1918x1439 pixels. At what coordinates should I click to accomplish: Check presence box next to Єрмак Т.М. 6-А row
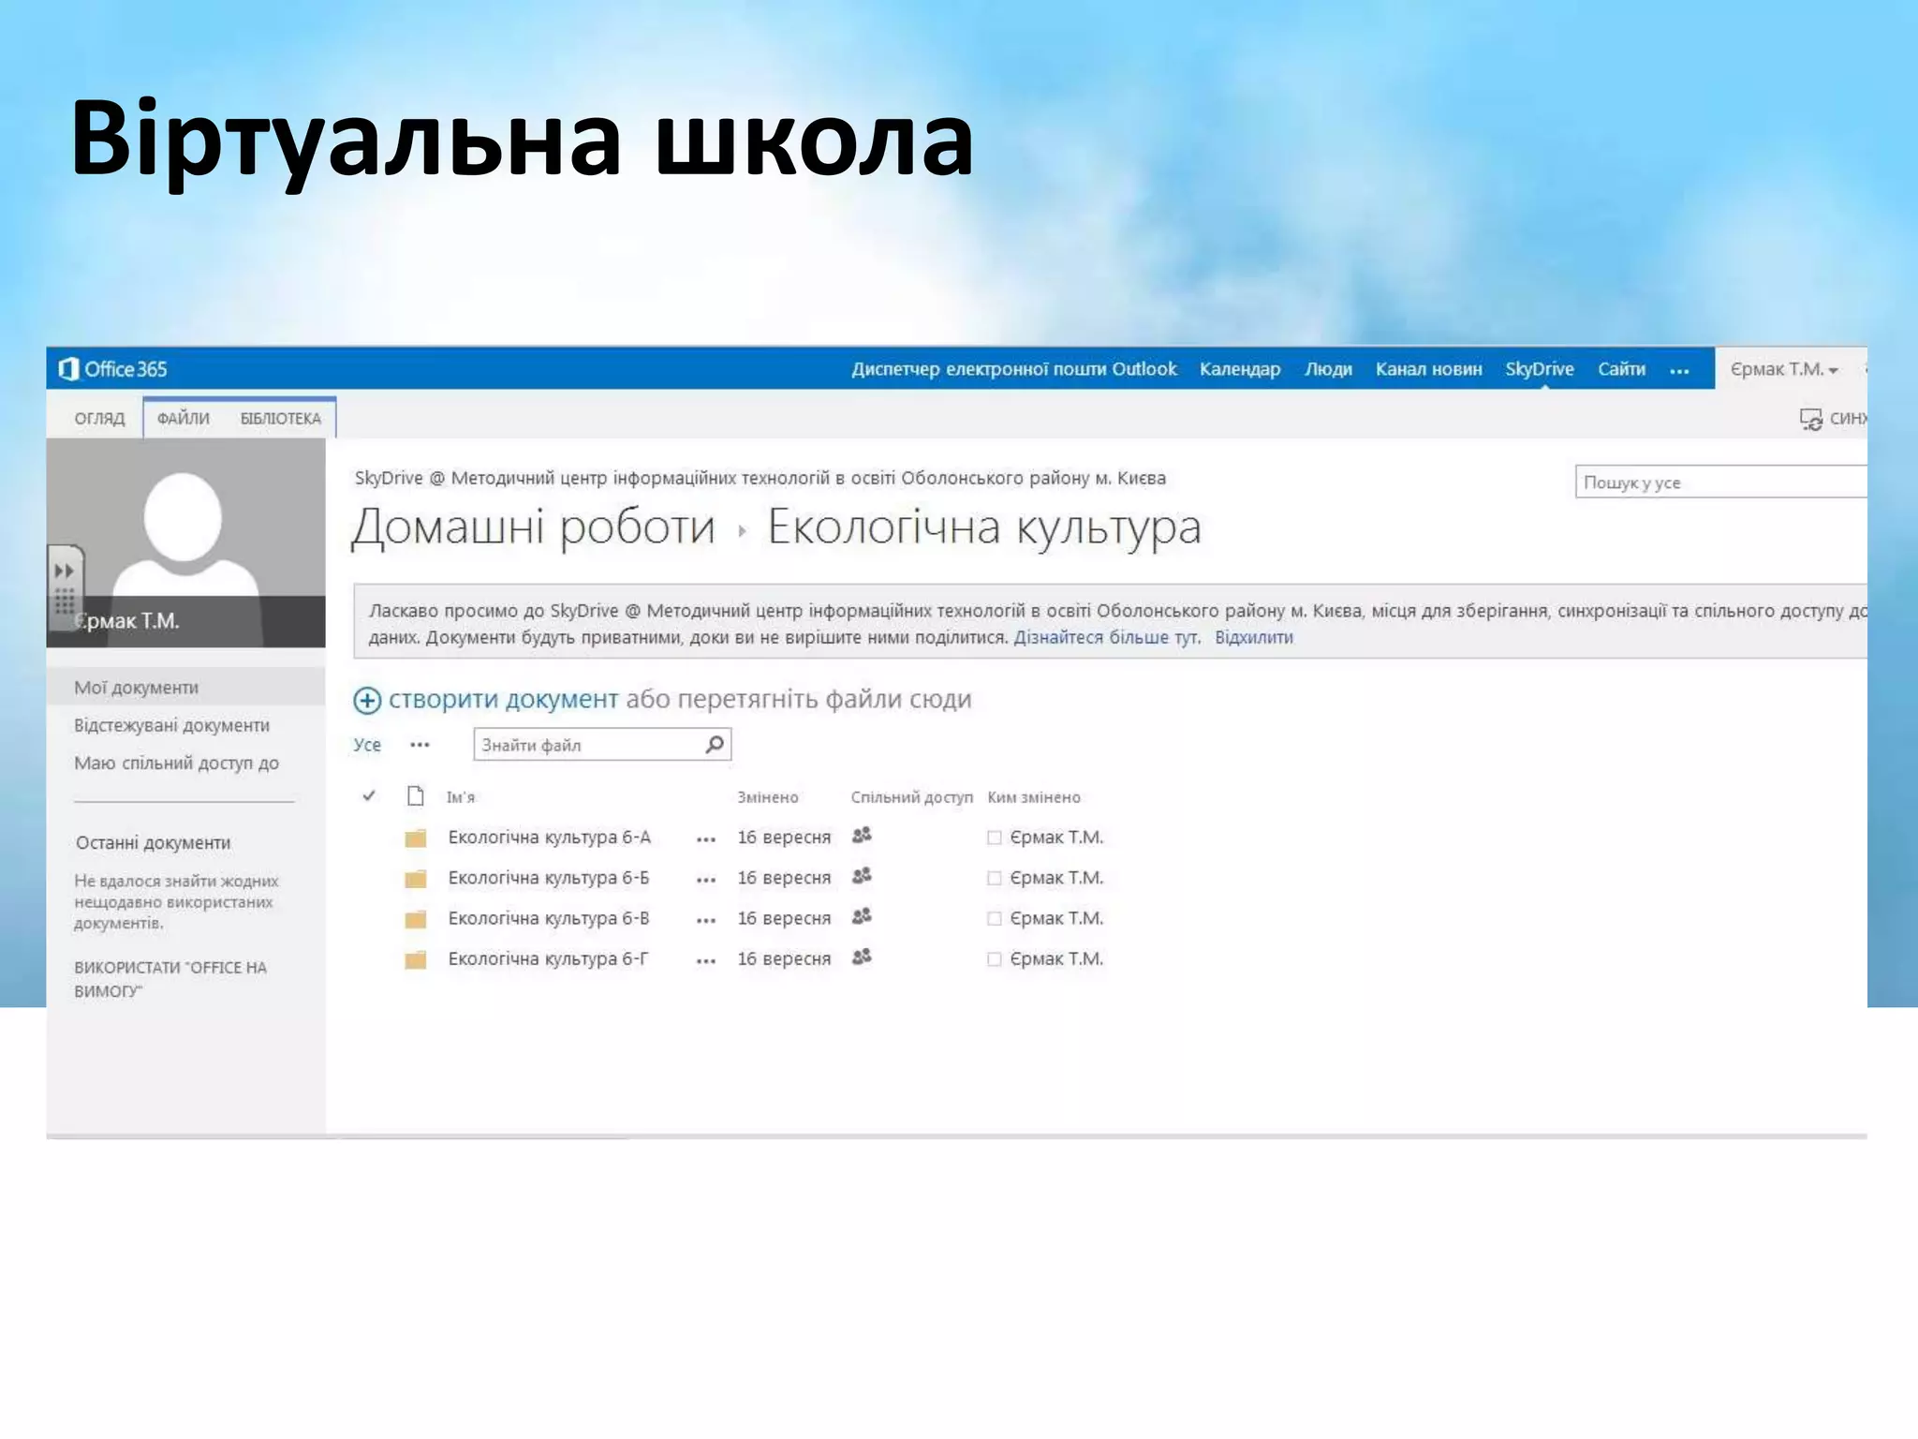[x=994, y=838]
